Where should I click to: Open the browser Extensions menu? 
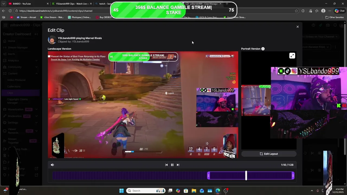coord(303,11)
